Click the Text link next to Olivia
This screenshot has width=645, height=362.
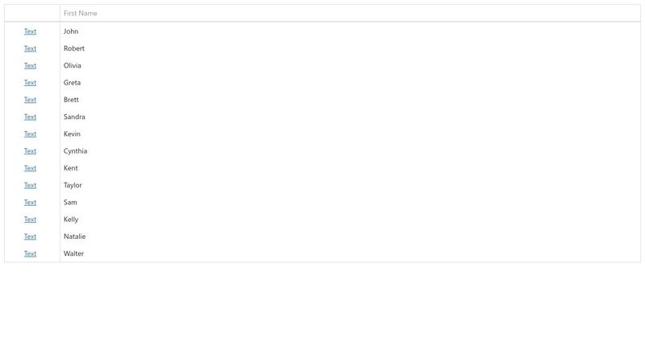30,66
